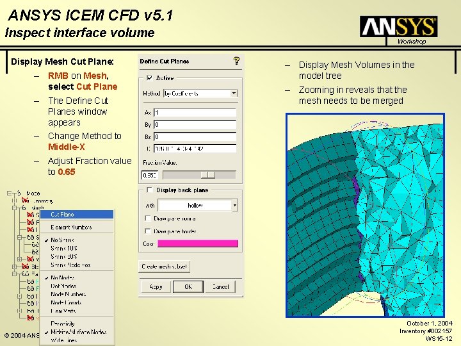Choose Elem Verts menu entry
This screenshot has height=346, width=461.
coord(77,311)
